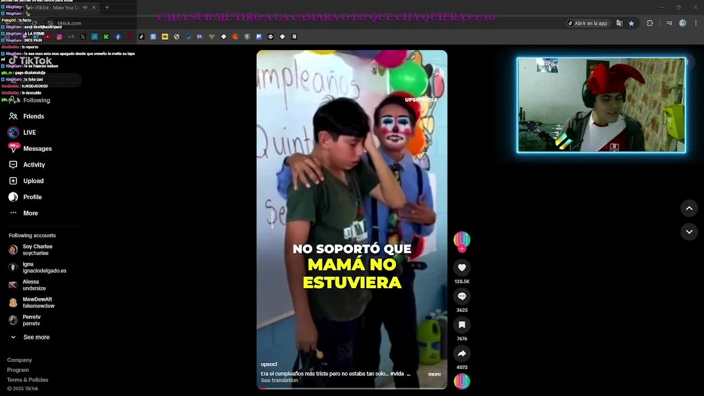The image size is (704, 396).
Task: Follow upsocl via the red plus badge
Action: click(x=462, y=249)
